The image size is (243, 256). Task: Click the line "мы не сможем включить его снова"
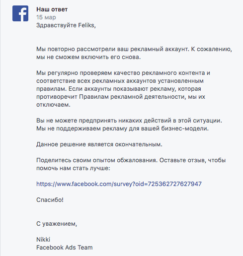pyautogui.click(x=88, y=57)
